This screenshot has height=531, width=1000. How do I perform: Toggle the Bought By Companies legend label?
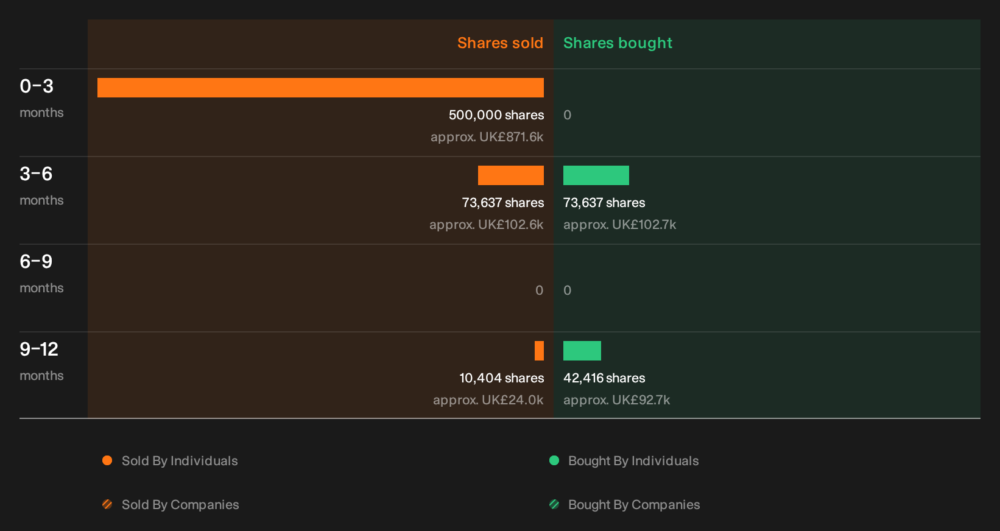634,505
